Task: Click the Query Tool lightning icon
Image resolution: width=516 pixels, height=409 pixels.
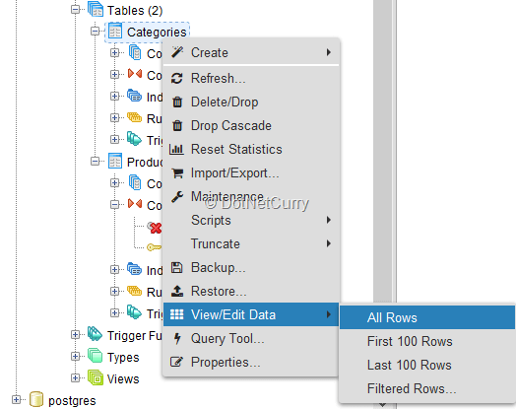Action: coord(177,338)
